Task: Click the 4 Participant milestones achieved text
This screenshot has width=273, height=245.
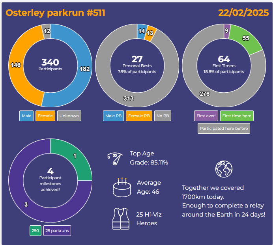Action: (x=50, y=180)
